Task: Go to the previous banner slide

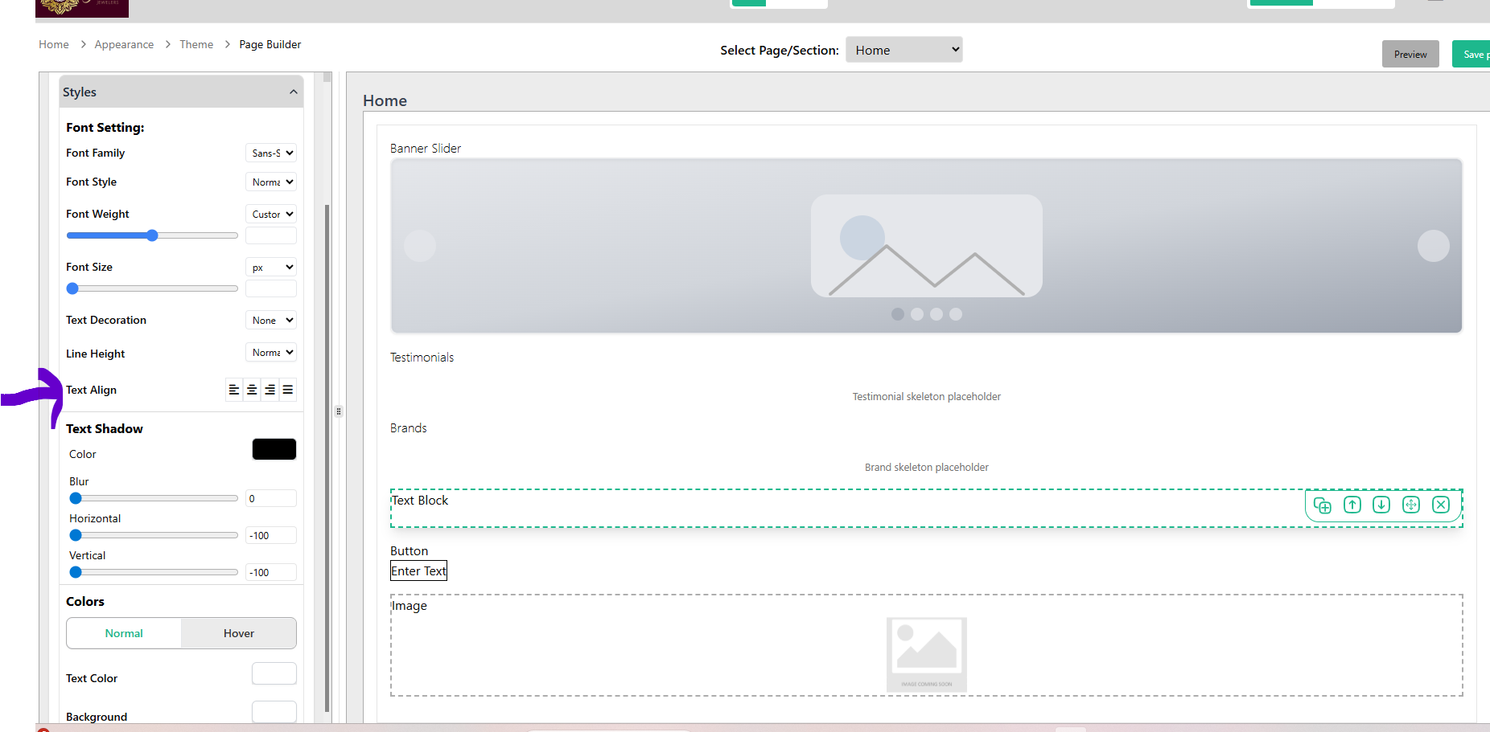Action: (420, 246)
